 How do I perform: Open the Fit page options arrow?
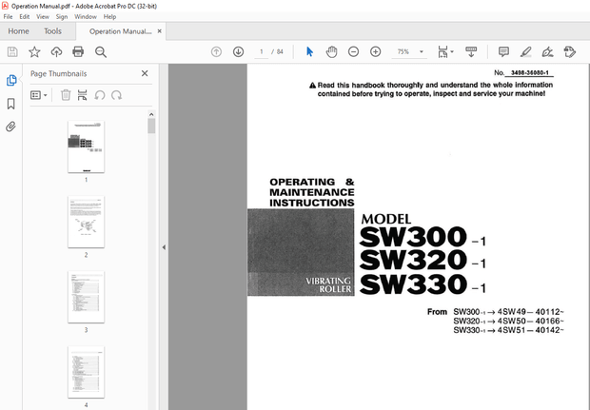[452, 52]
